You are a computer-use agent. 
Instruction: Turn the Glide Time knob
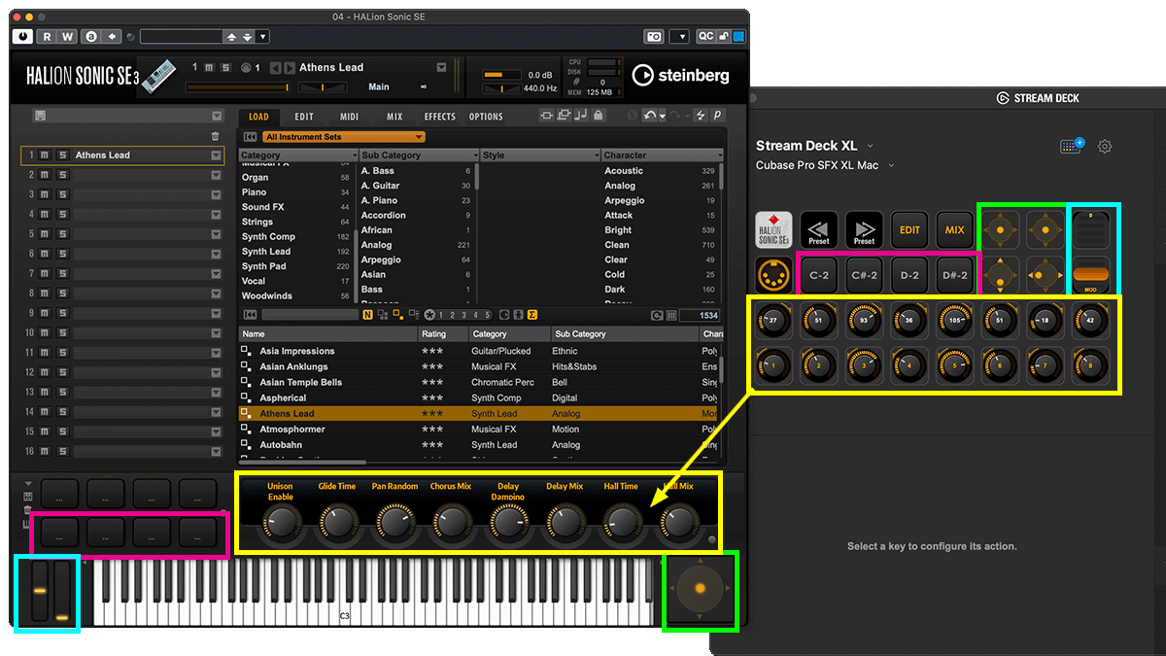tap(337, 521)
